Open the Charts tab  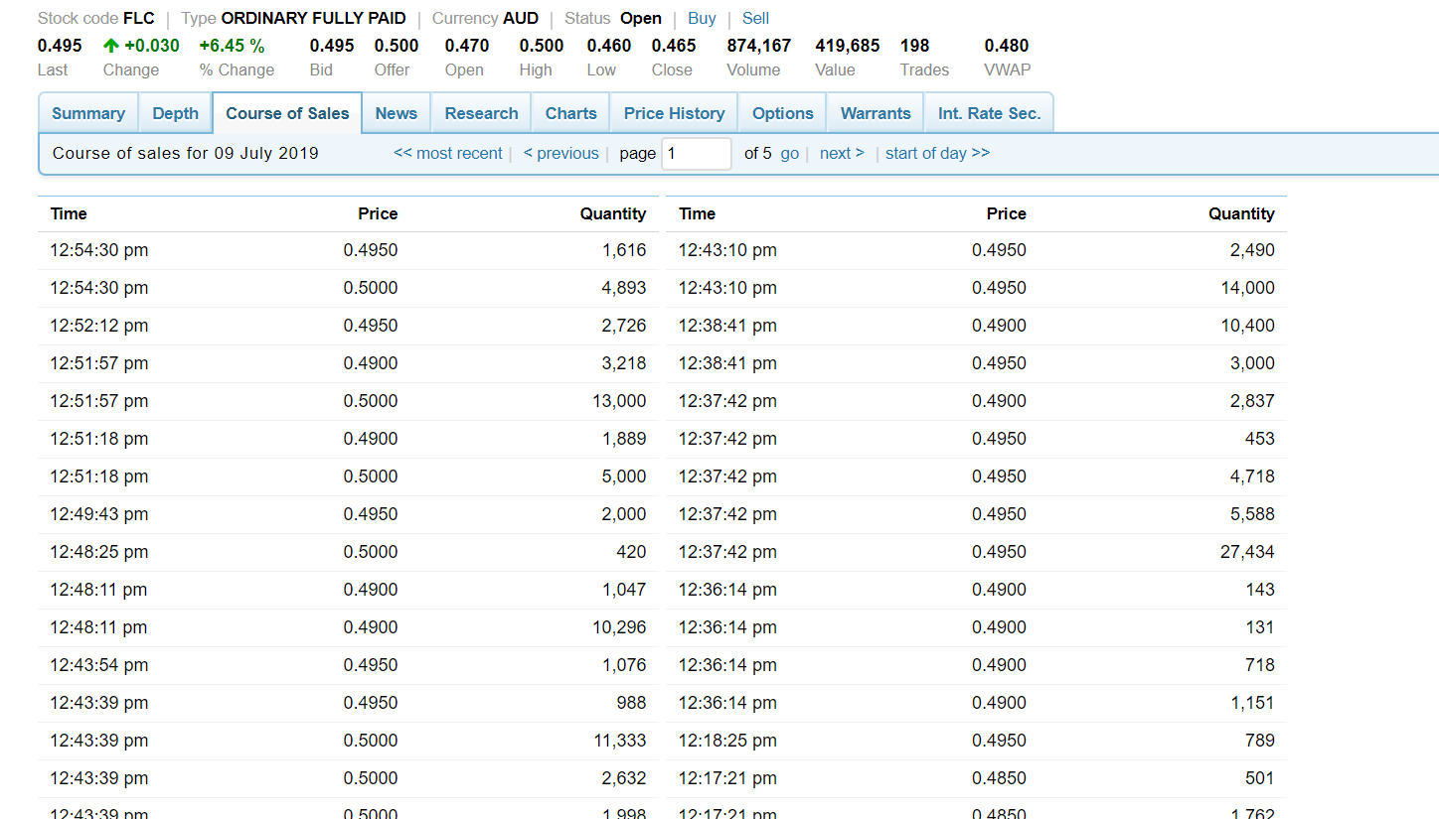(571, 113)
